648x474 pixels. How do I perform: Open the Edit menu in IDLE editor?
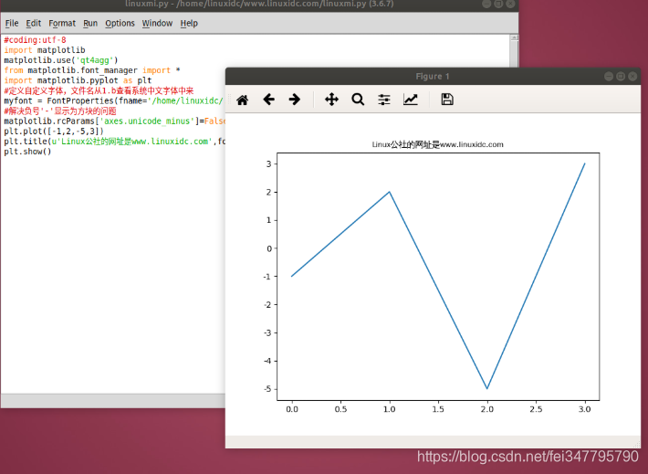pyautogui.click(x=34, y=23)
